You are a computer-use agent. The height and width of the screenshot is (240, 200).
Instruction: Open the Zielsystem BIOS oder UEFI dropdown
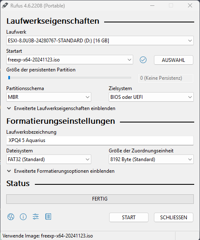pyautogui.click(x=151, y=97)
